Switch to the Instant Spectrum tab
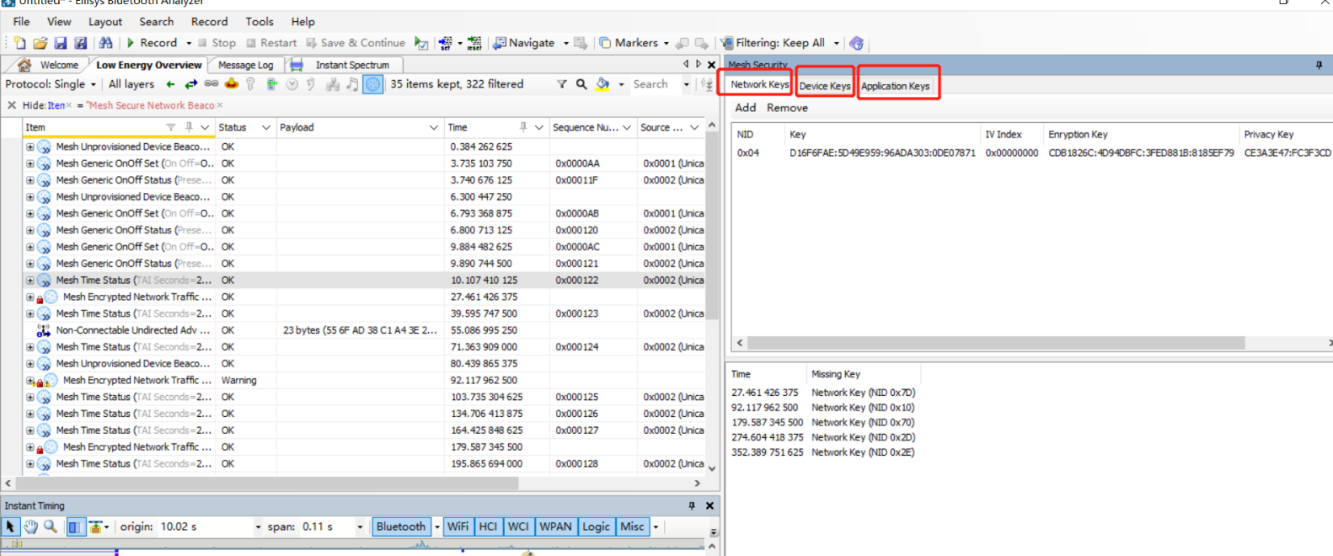Screen dimensions: 1333x556 344,65
